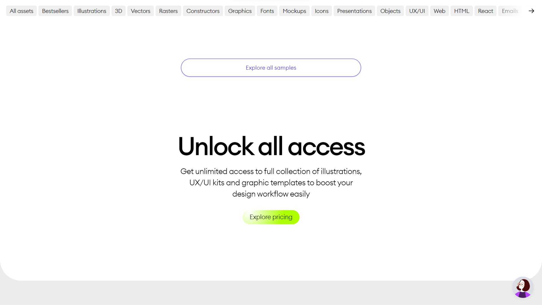This screenshot has width=542, height=305.
Task: Select the Rasters category
Action: coord(168,11)
